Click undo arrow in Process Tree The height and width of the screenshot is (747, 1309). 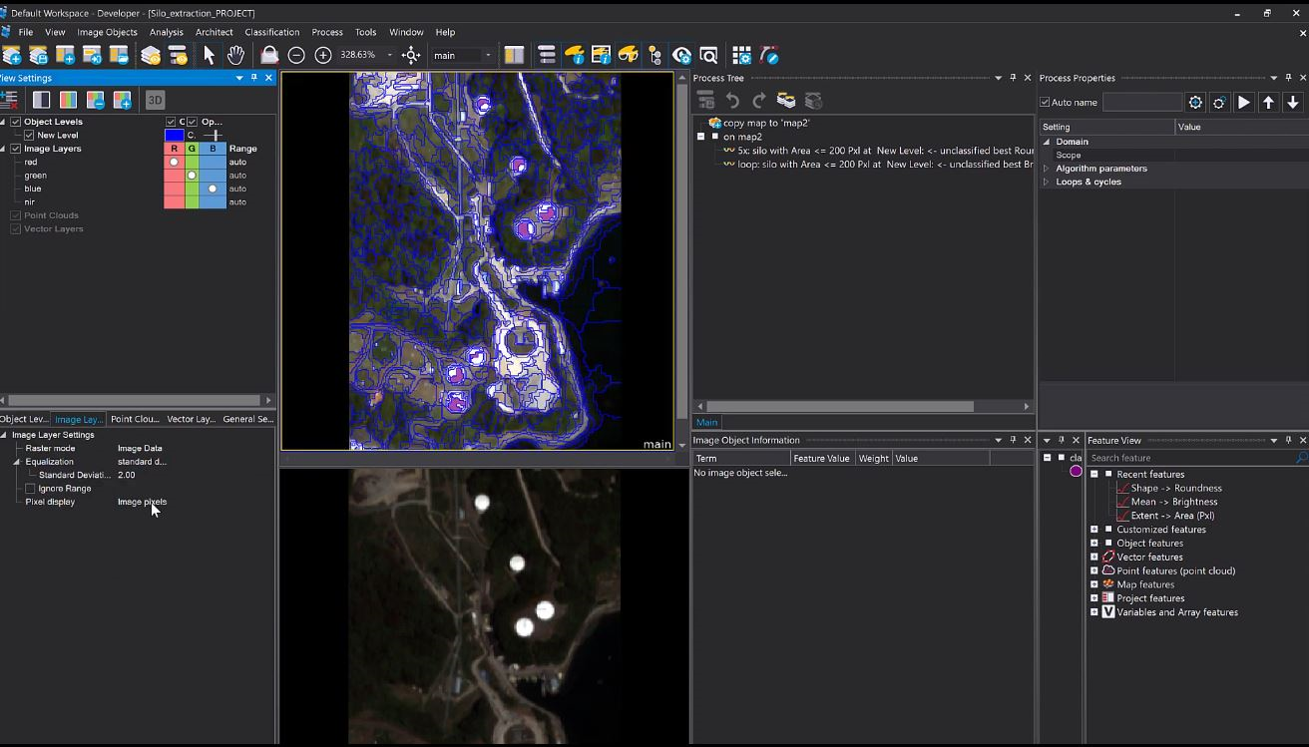(x=732, y=101)
